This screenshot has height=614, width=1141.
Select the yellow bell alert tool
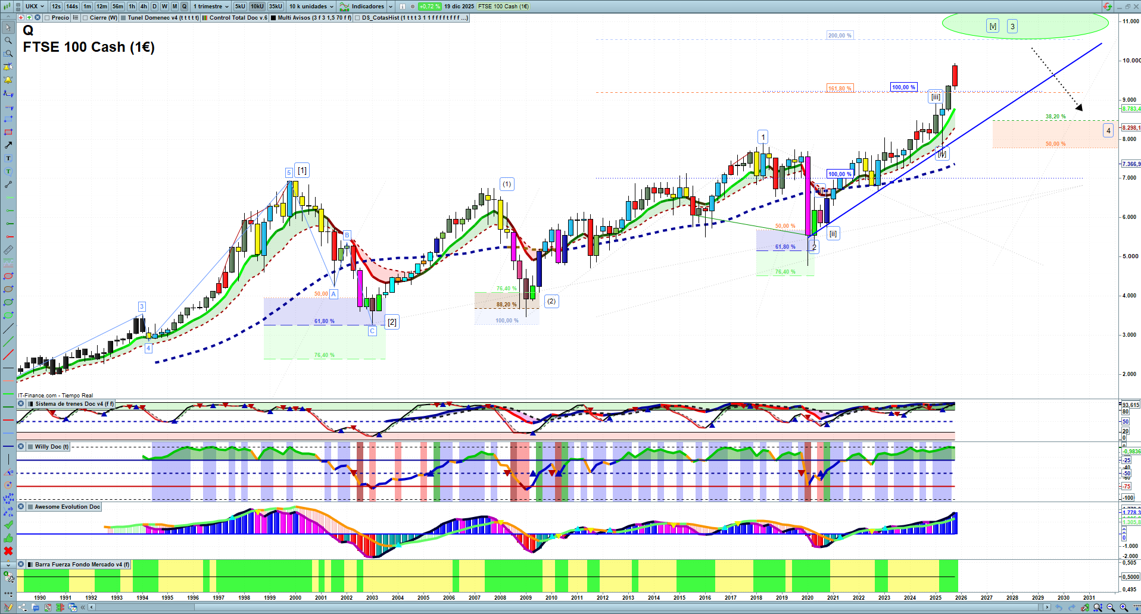tap(8, 80)
